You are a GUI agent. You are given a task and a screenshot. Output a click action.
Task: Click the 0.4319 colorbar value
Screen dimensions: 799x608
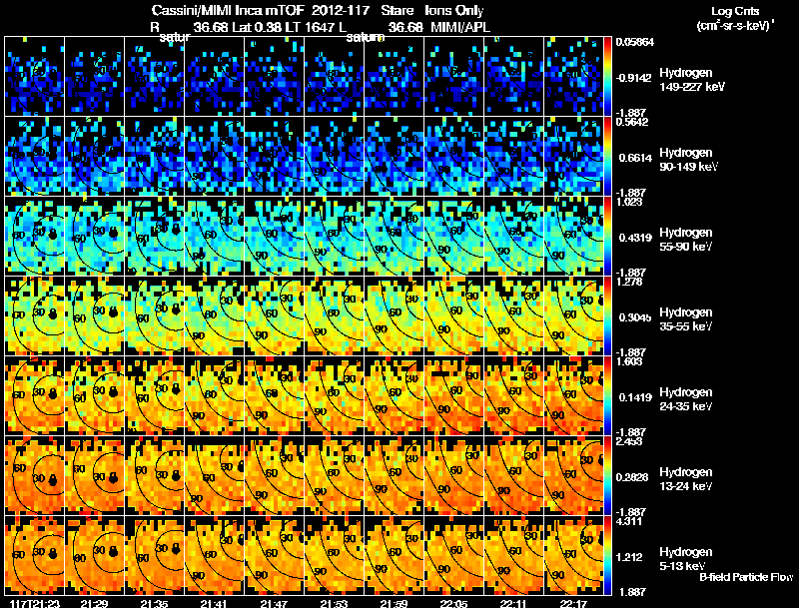coord(635,238)
